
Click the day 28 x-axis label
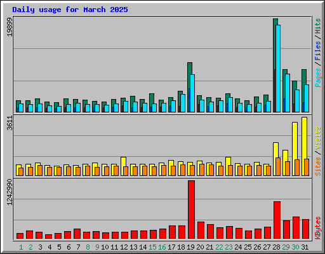pyautogui.click(x=276, y=247)
